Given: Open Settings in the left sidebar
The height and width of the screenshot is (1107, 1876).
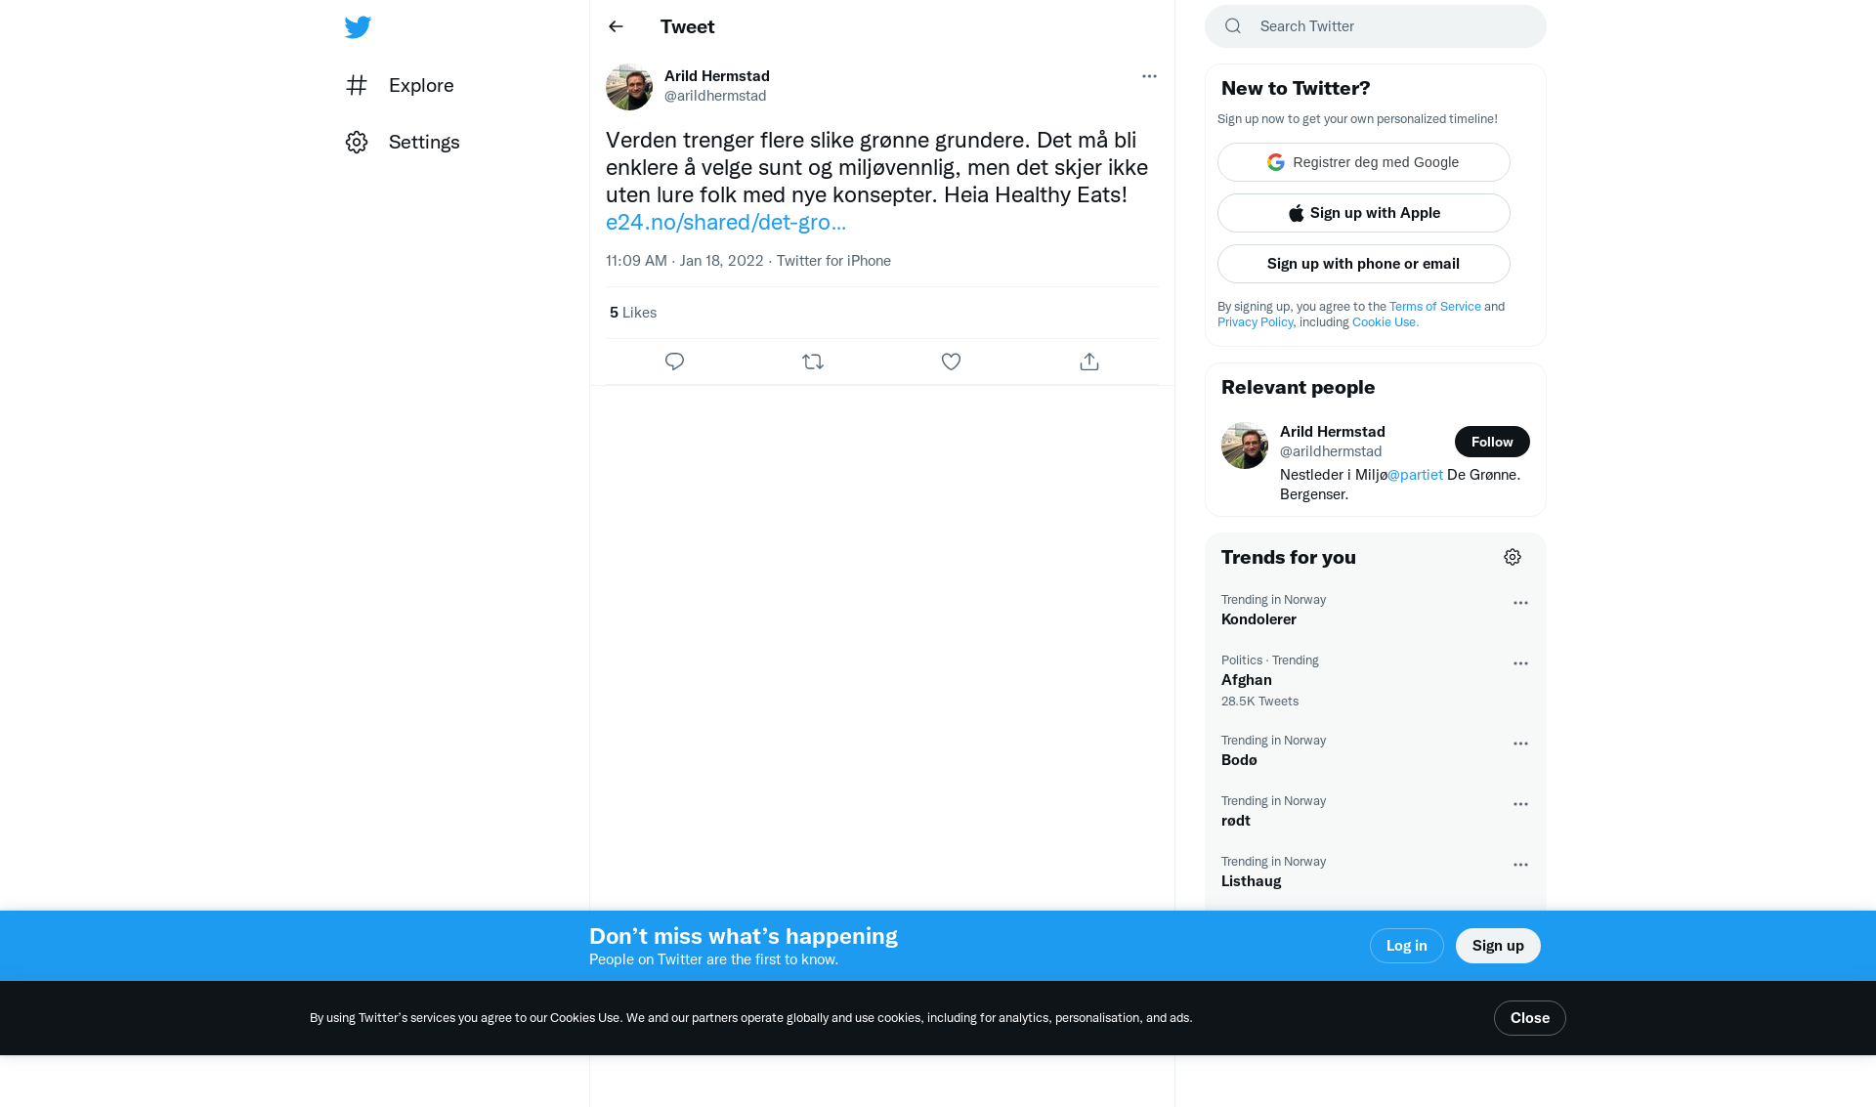Looking at the screenshot, I should point(403,142).
